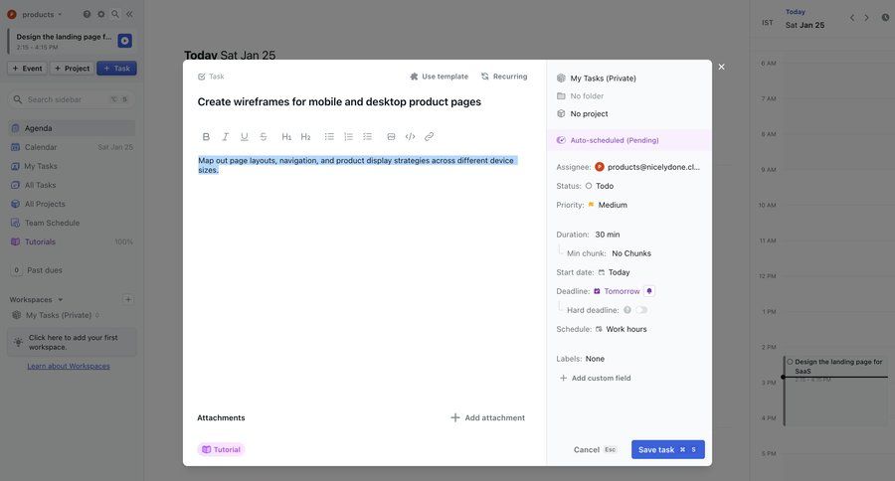Change Medium priority value
Screen dimensions: 895x481
(x=608, y=205)
